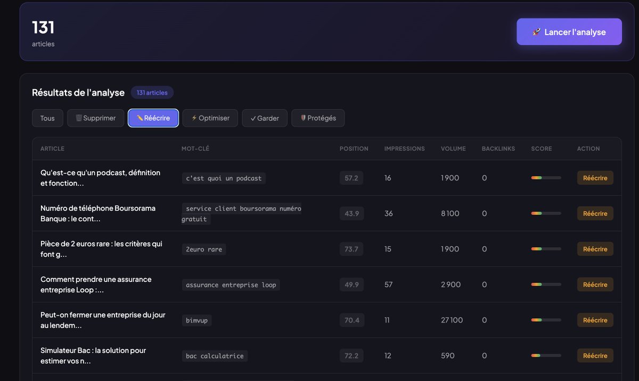
Task: Click the IMPRESSIONS column header
Action: tap(405, 149)
